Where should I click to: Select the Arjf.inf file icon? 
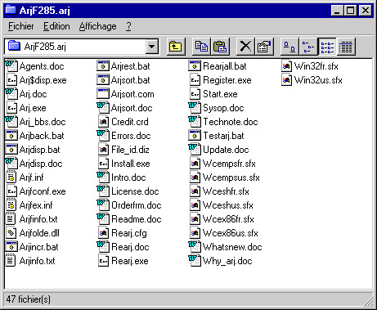click(x=11, y=177)
